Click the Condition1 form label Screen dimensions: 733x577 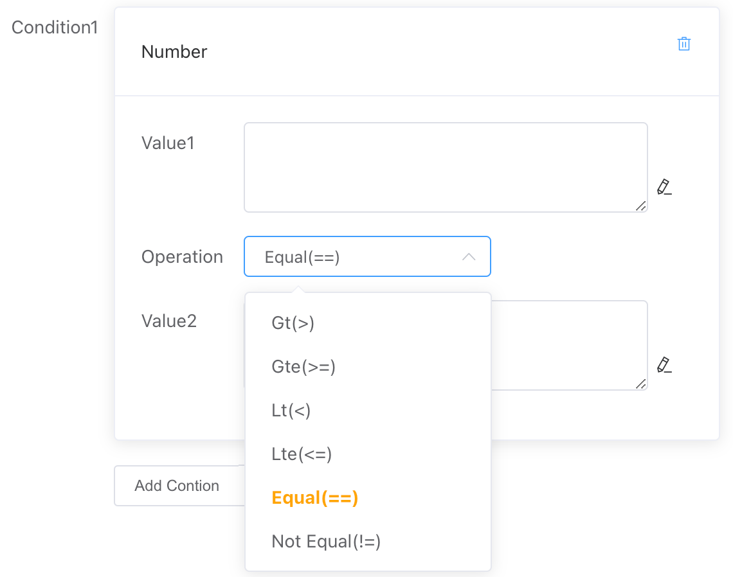point(55,28)
